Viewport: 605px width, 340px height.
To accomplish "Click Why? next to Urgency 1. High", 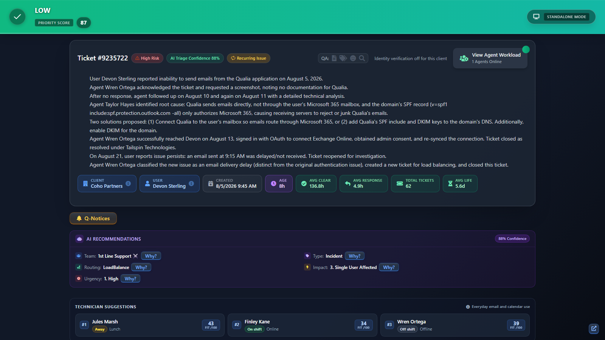I will (x=130, y=279).
